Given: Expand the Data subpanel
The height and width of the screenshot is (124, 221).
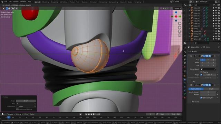Looking at the screenshot, I should 193,82.
